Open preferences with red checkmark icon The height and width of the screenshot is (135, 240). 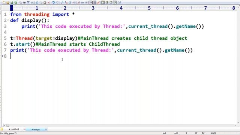pyautogui.click(x=98, y=3)
